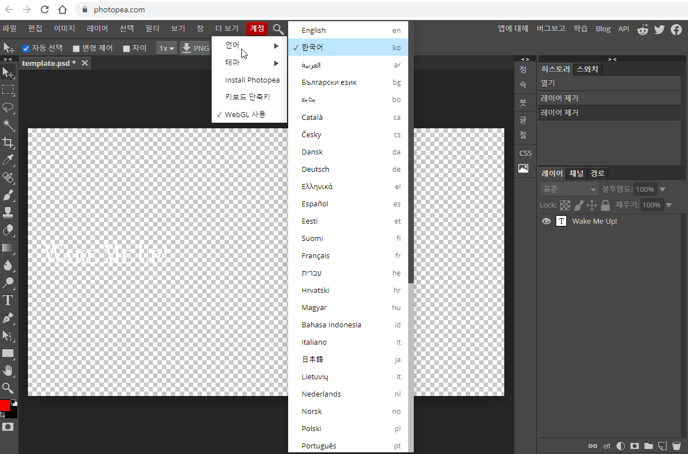Viewport: 688px width, 454px height.
Task: Toggle the WebGL 사용 menu option
Action: [249, 114]
